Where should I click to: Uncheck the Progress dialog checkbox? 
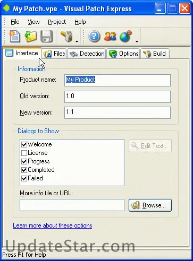point(24,161)
